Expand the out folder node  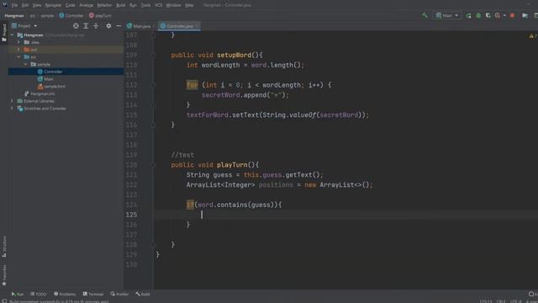point(18,50)
